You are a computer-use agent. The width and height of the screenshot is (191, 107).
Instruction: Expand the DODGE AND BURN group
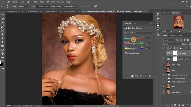click(167, 78)
